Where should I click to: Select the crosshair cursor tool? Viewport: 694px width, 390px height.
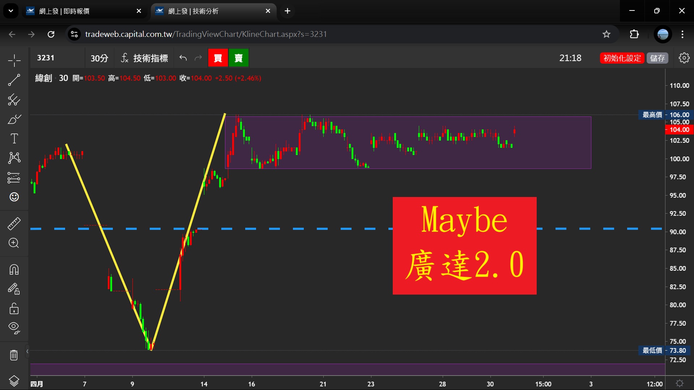point(14,60)
